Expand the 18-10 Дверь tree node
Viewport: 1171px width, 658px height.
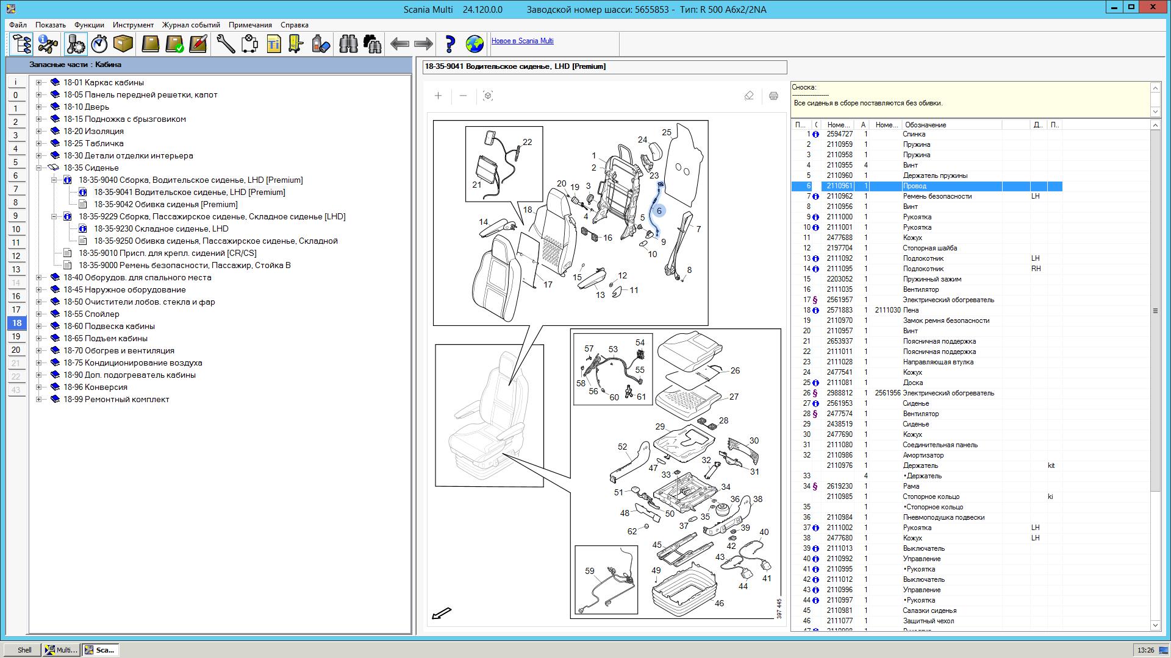pyautogui.click(x=39, y=107)
